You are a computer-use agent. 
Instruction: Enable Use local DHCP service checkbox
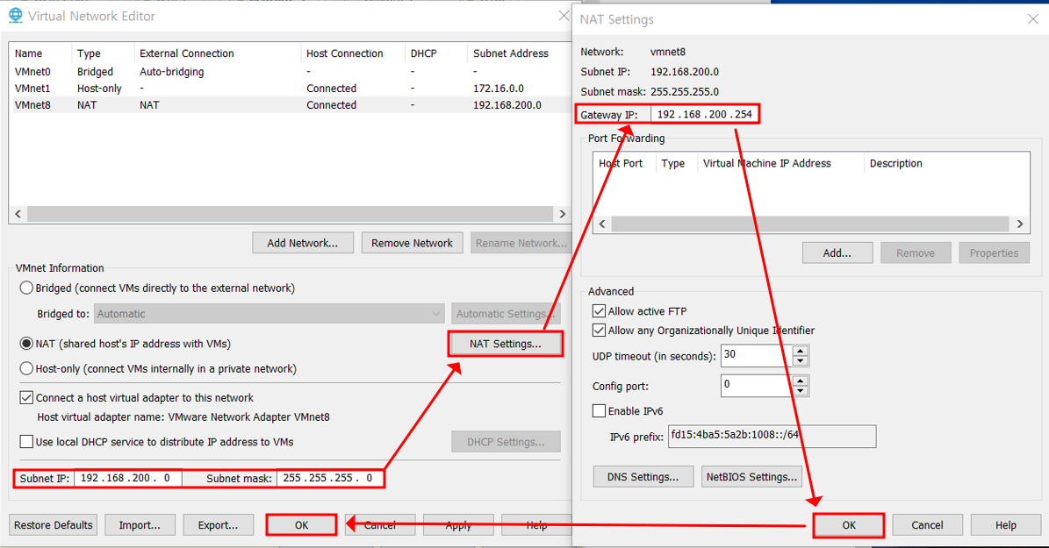click(x=26, y=442)
